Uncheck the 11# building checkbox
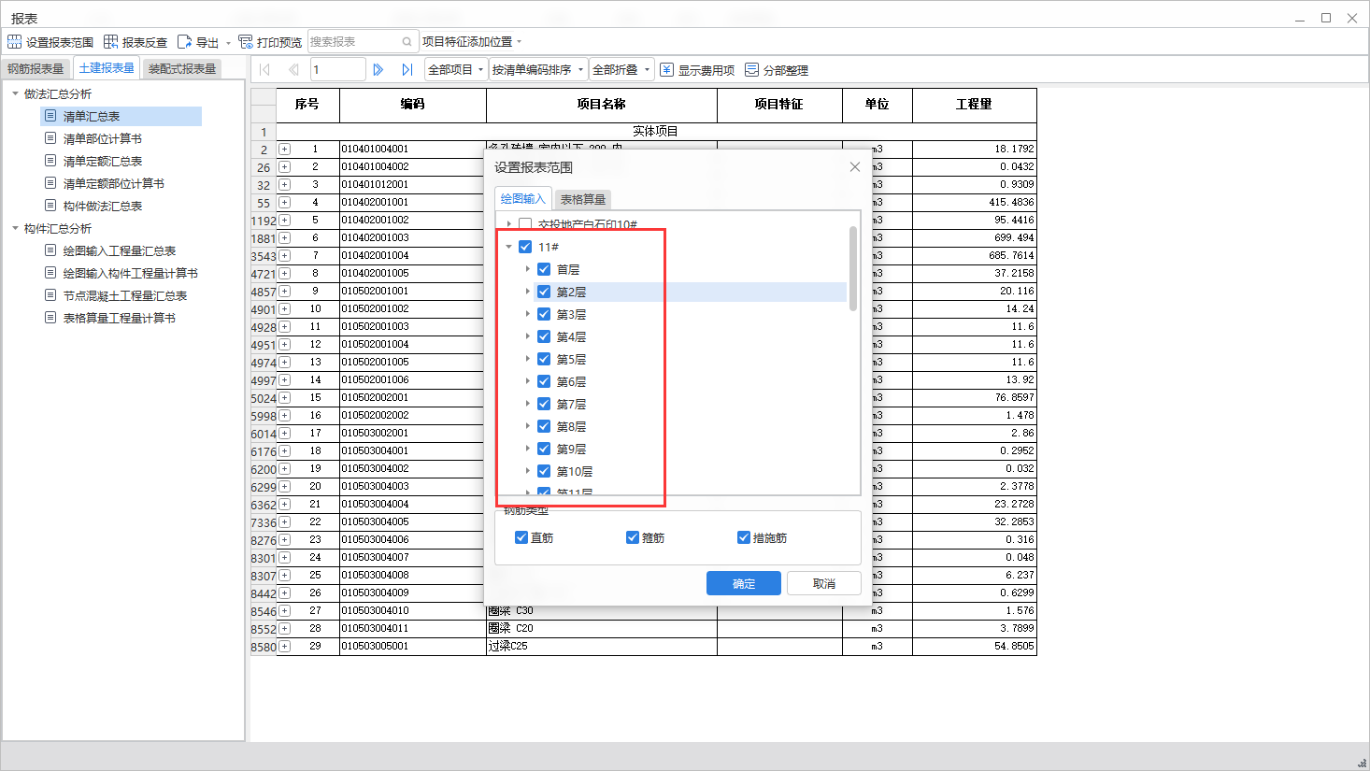Screen dimensions: 1370x771 525,247
